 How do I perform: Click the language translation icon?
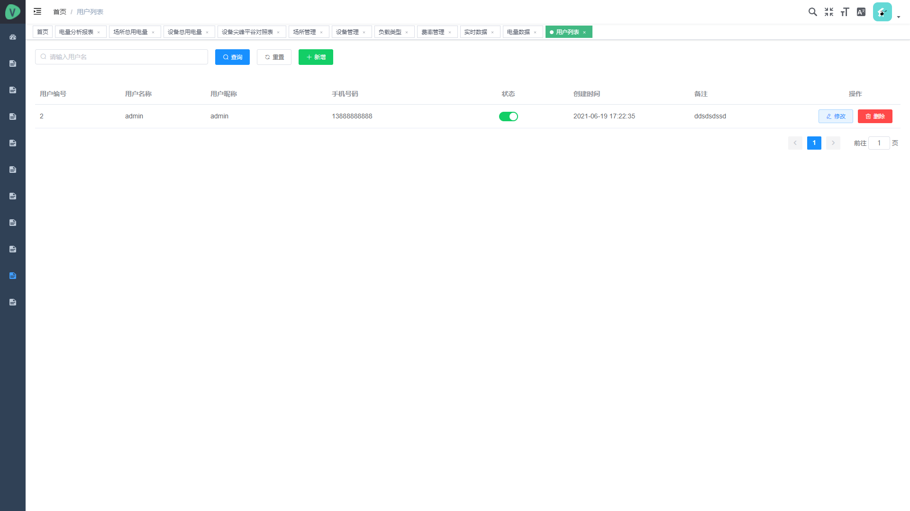861,12
